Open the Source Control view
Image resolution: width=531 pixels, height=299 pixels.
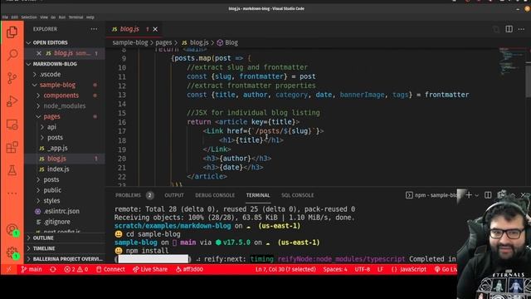tap(12, 78)
